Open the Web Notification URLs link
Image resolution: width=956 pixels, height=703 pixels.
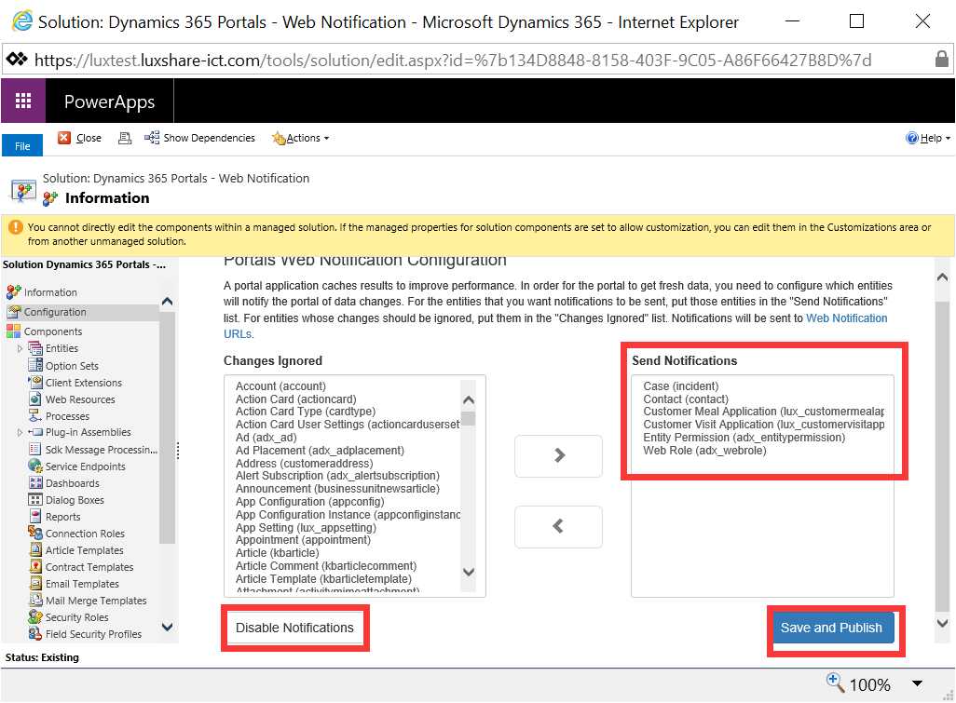846,318
